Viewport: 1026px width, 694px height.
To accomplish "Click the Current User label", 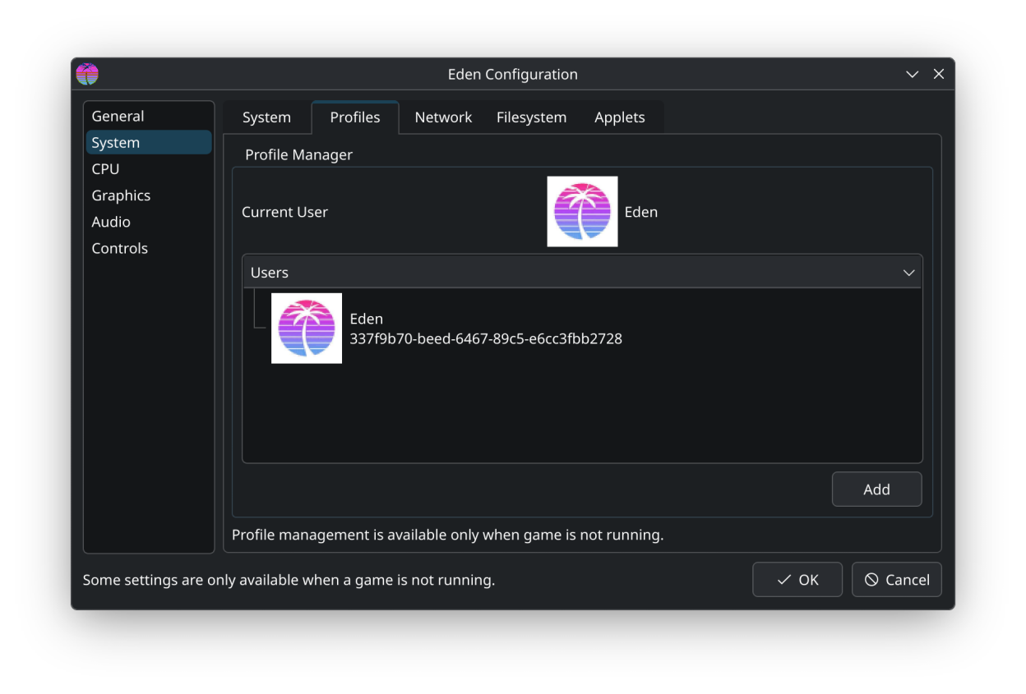I will [284, 212].
